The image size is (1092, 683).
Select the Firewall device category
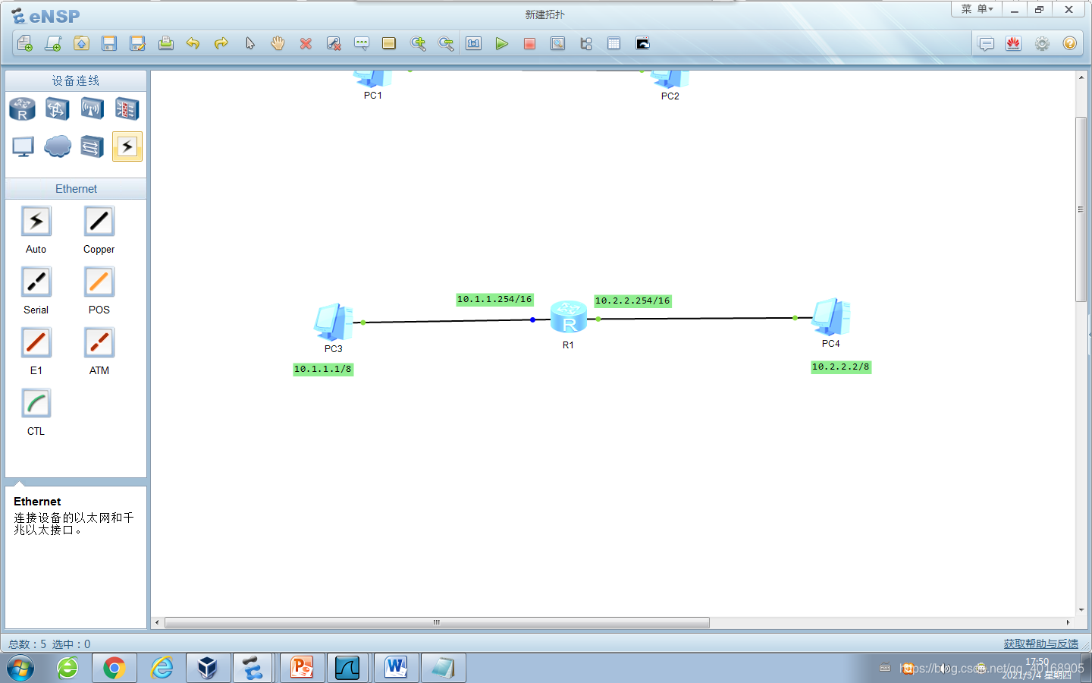127,109
